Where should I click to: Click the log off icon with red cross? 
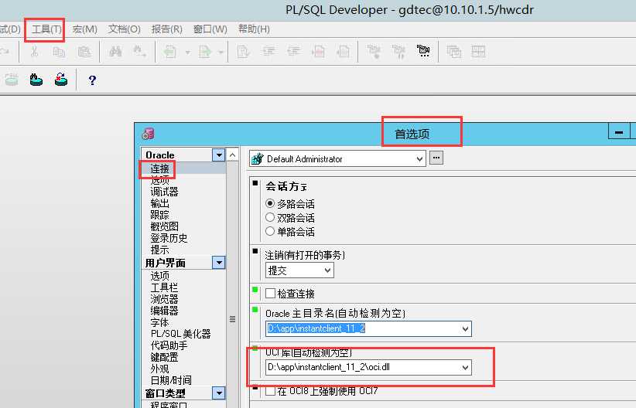pos(61,80)
